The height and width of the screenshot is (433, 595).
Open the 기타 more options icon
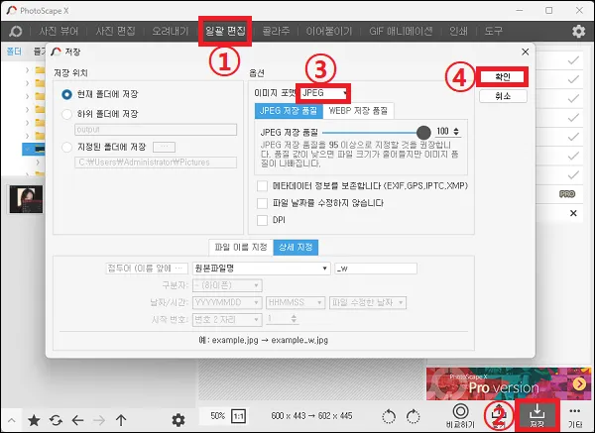click(575, 417)
